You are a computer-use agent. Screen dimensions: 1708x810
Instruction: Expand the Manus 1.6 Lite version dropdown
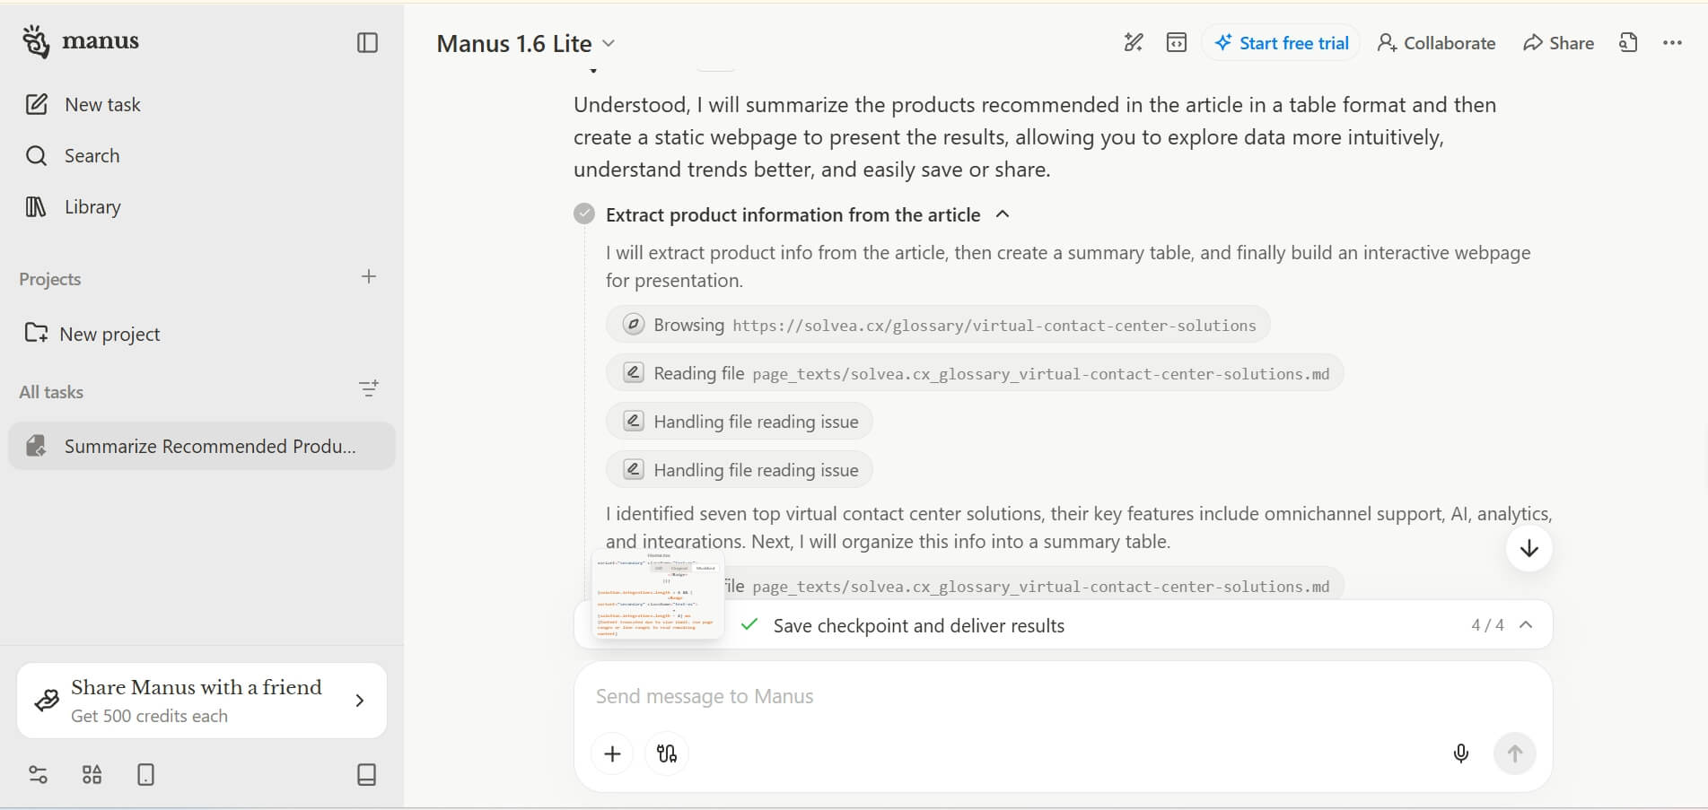pos(609,43)
